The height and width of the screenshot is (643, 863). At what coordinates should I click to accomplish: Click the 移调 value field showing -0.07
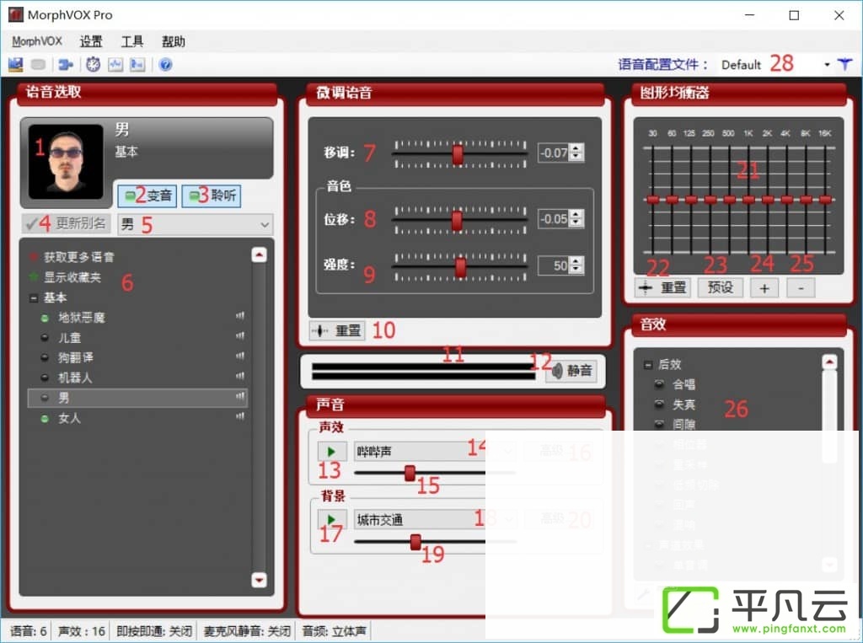554,153
